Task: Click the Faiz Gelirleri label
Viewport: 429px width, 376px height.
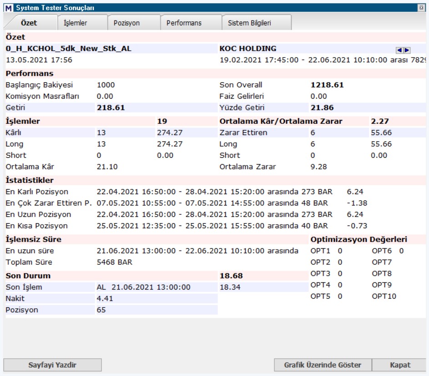Action: 242,96
